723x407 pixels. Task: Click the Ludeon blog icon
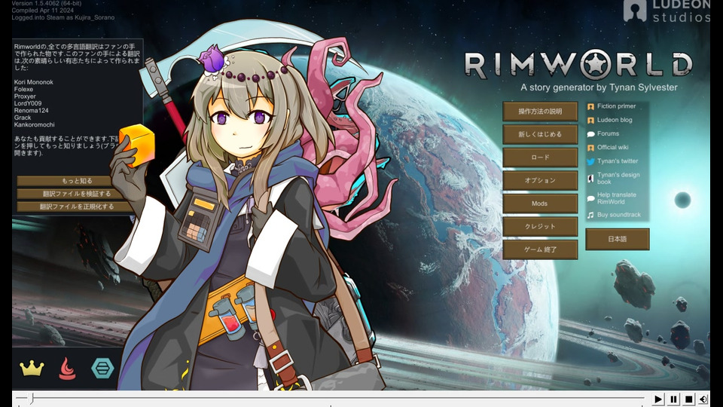(590, 121)
